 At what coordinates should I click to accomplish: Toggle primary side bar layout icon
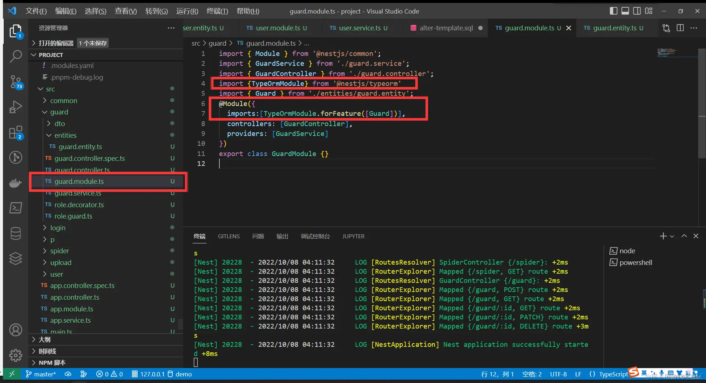pyautogui.click(x=613, y=11)
